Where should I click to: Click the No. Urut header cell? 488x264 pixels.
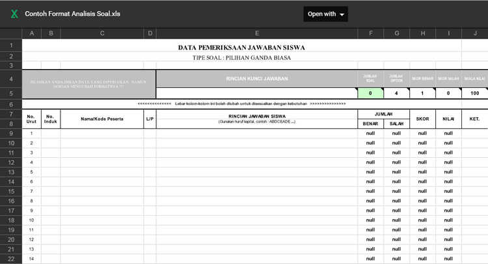31,119
